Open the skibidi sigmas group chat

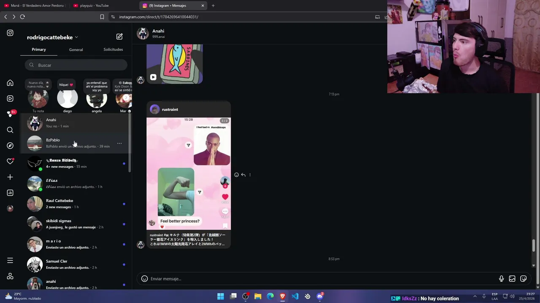[76, 224]
